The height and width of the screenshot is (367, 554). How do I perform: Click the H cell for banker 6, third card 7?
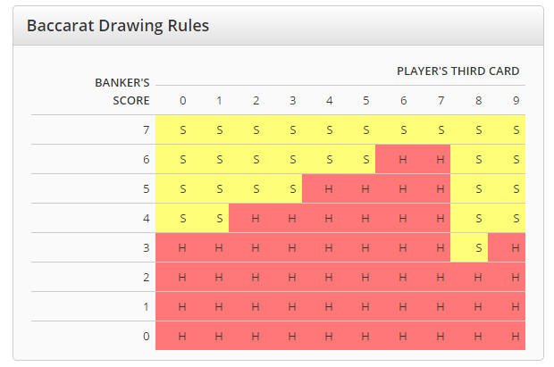[440, 160]
